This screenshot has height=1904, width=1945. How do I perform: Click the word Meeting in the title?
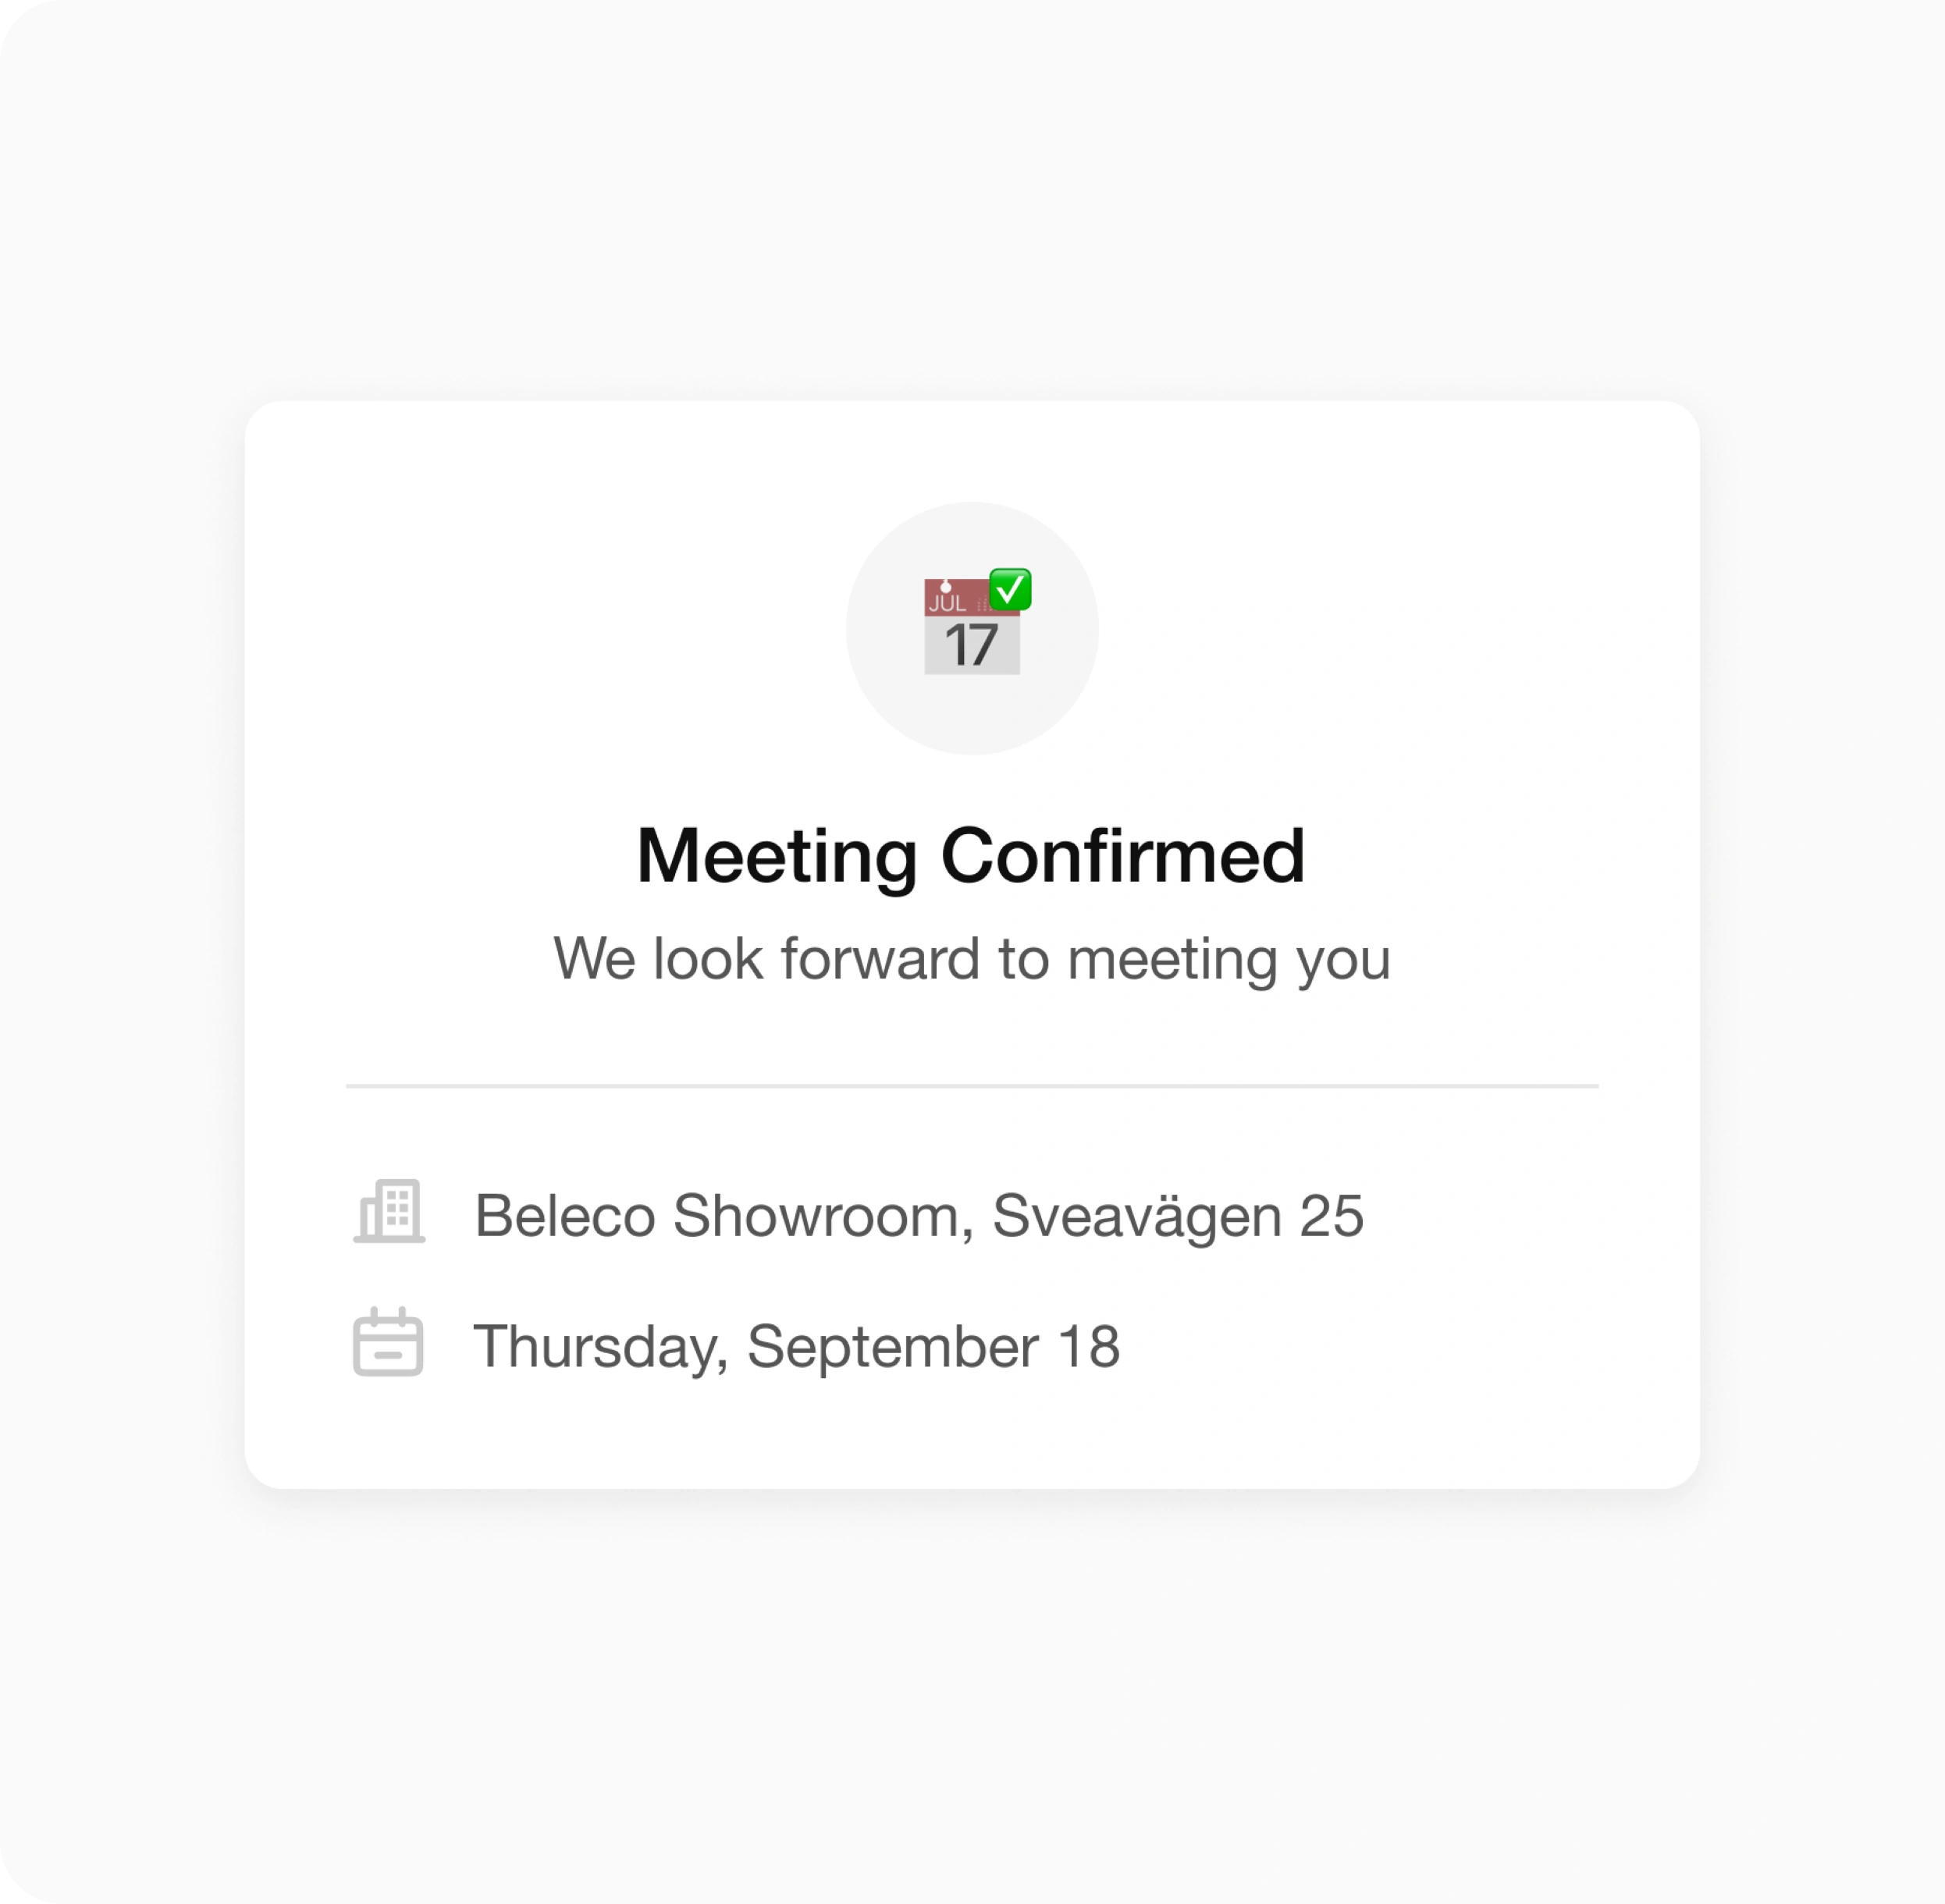[x=777, y=857]
